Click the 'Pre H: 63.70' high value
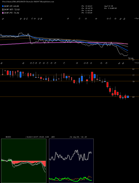Image resolution: width=139 pixels, height=183 pixels. [87, 8]
